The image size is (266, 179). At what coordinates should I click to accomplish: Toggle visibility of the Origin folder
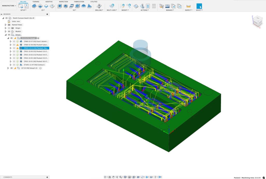click(x=9, y=28)
